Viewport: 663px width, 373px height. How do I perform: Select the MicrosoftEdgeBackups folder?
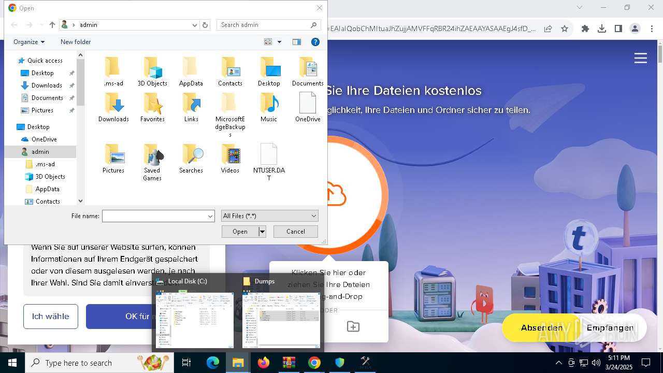[x=230, y=115]
